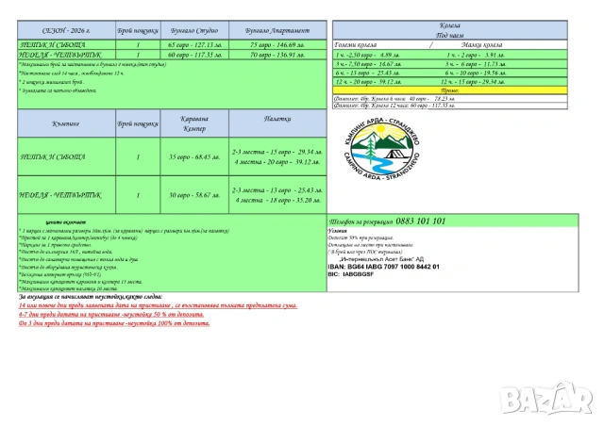The height and width of the screenshot is (426, 604).
Task: Select '6 ч. - 10 евро - 19.56 лв.' bike rate
Action: (x=476, y=73)
